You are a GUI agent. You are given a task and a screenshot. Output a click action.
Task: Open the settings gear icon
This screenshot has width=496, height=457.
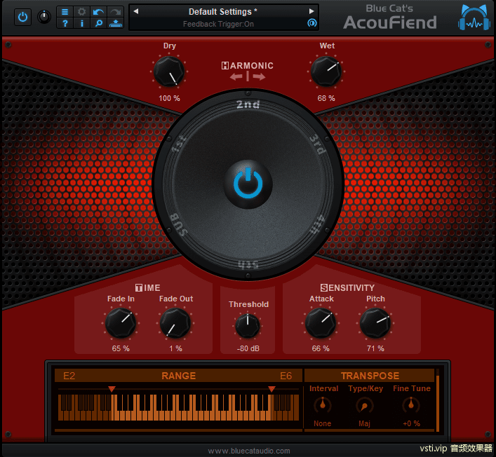pyautogui.click(x=81, y=12)
